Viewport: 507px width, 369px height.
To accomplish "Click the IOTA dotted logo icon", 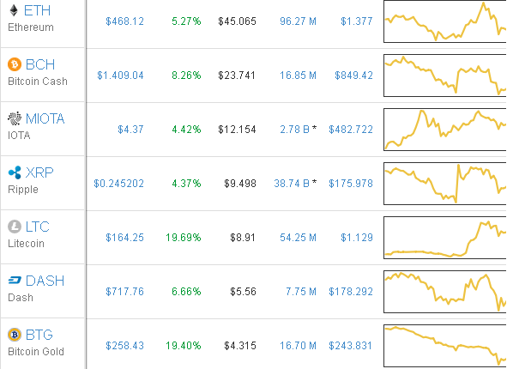I will coord(15,118).
